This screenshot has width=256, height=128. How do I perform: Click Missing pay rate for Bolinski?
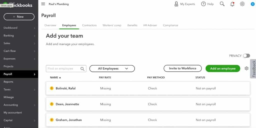point(105,88)
